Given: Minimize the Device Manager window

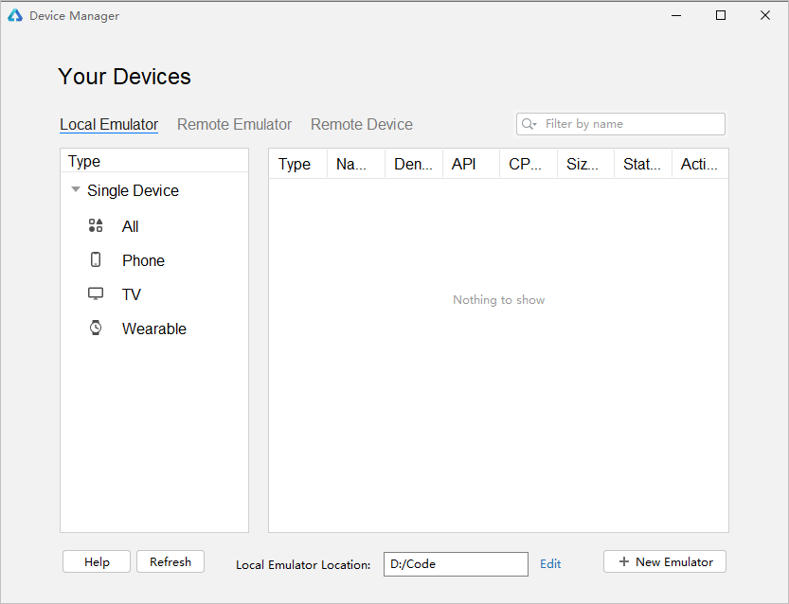Looking at the screenshot, I should tap(676, 15).
